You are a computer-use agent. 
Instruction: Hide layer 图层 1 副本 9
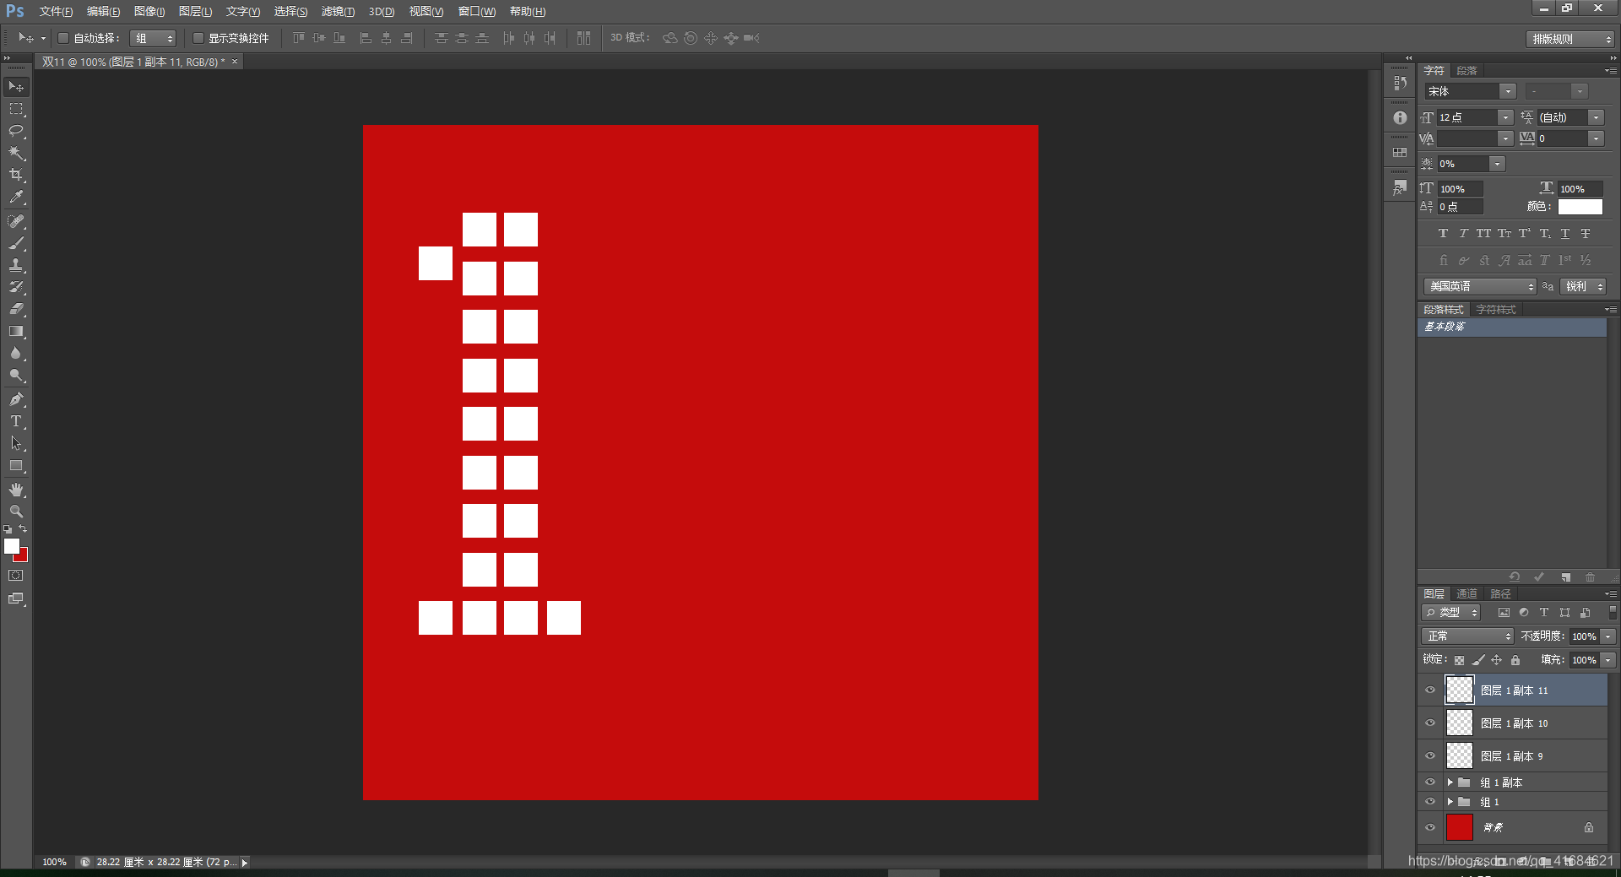tap(1430, 755)
